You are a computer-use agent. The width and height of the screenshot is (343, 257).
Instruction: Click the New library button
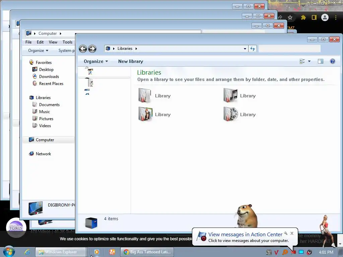coord(131,62)
